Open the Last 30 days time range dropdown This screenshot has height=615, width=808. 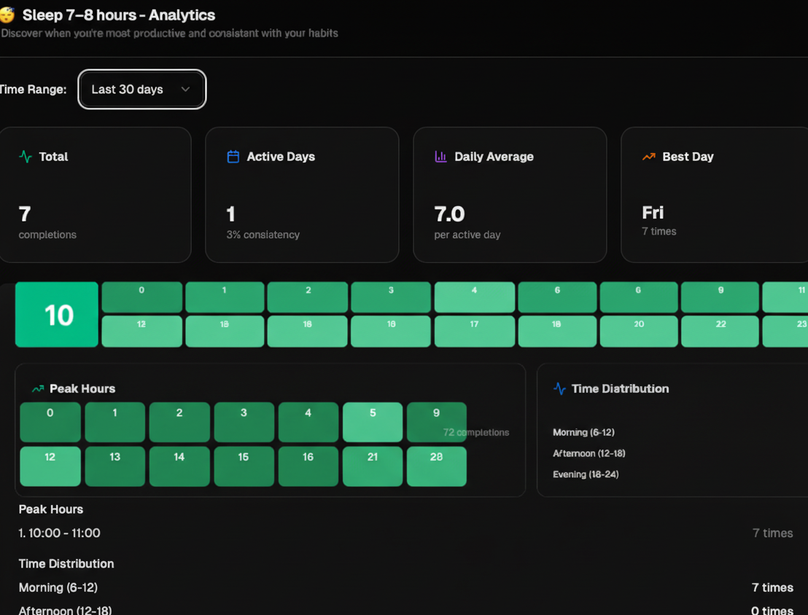tap(141, 89)
